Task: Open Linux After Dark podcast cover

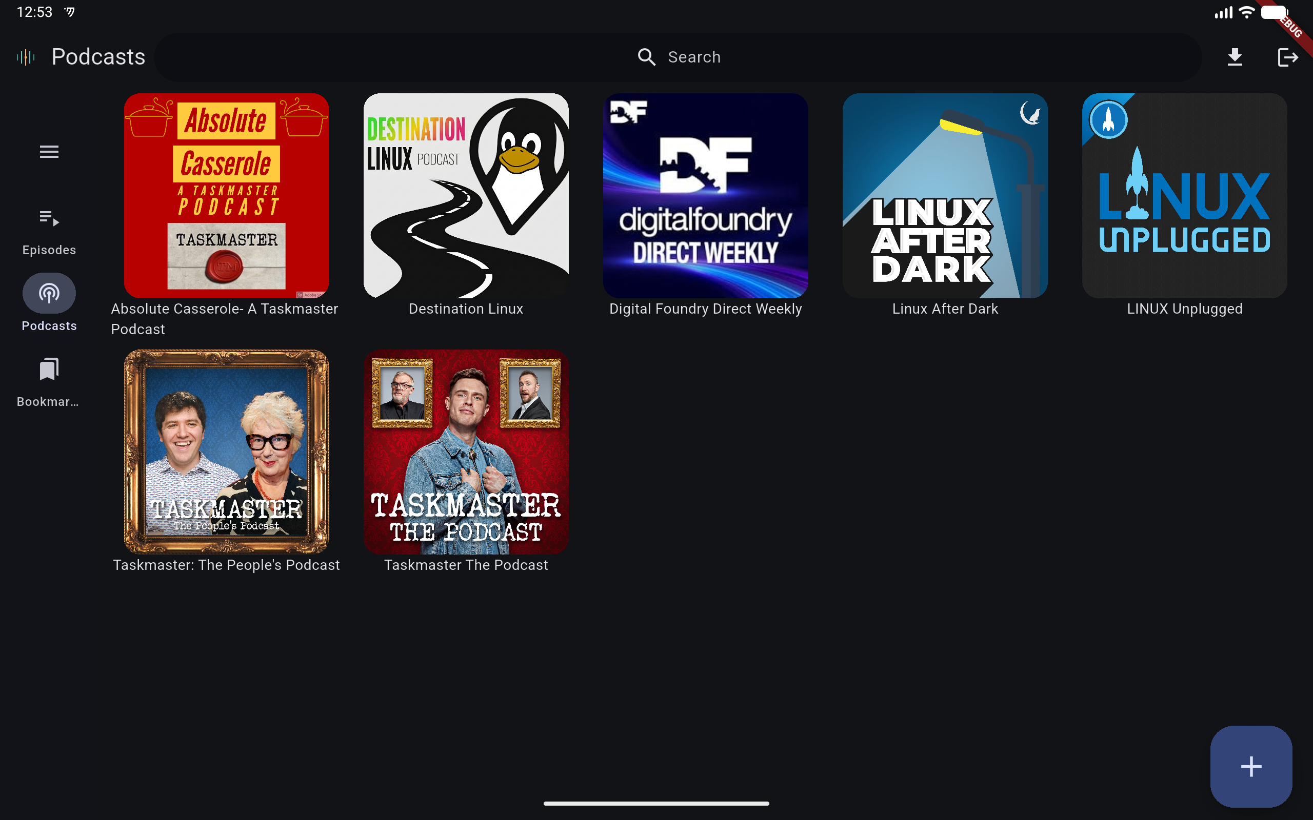Action: coord(945,195)
